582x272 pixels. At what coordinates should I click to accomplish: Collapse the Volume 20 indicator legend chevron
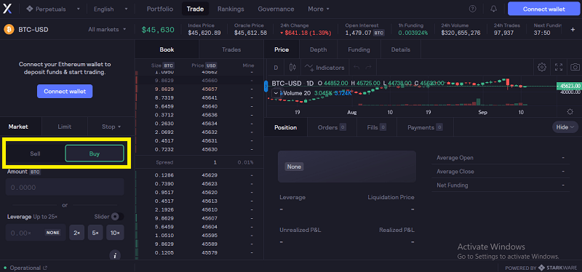(x=276, y=93)
